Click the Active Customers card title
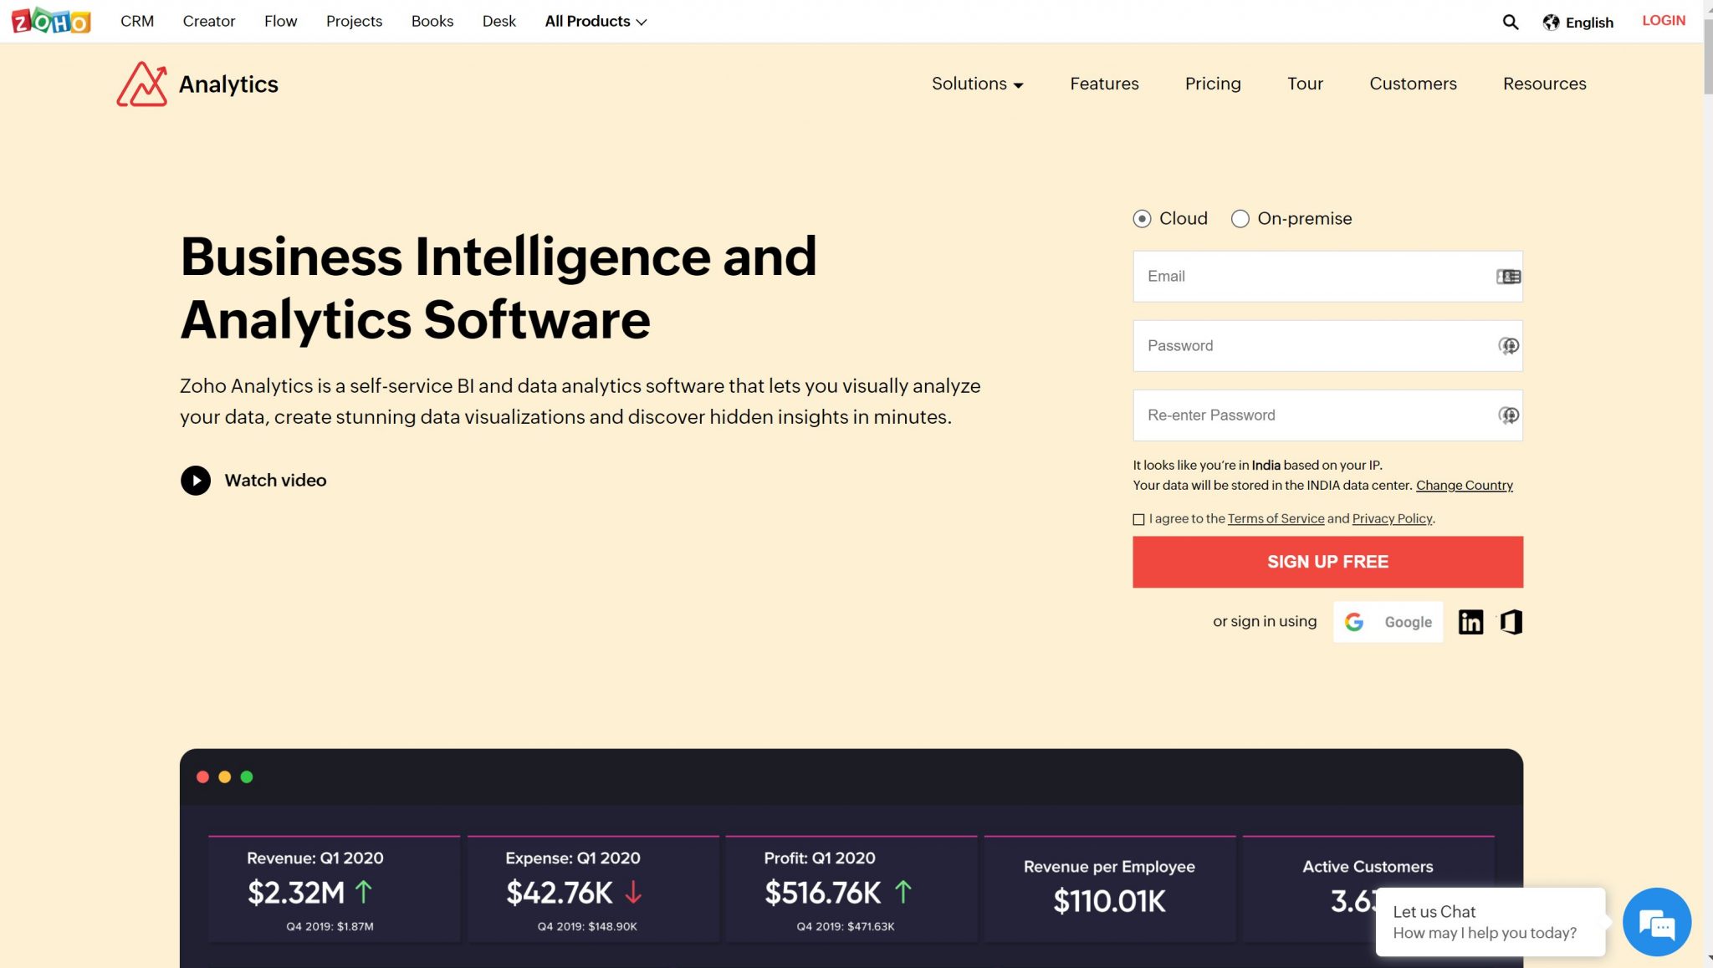 (x=1368, y=867)
